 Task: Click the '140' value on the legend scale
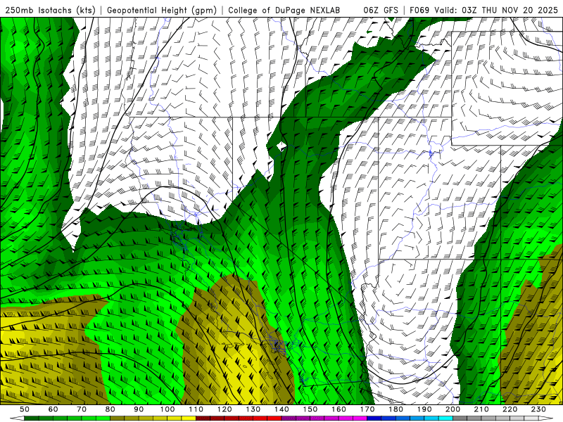pos(281,409)
